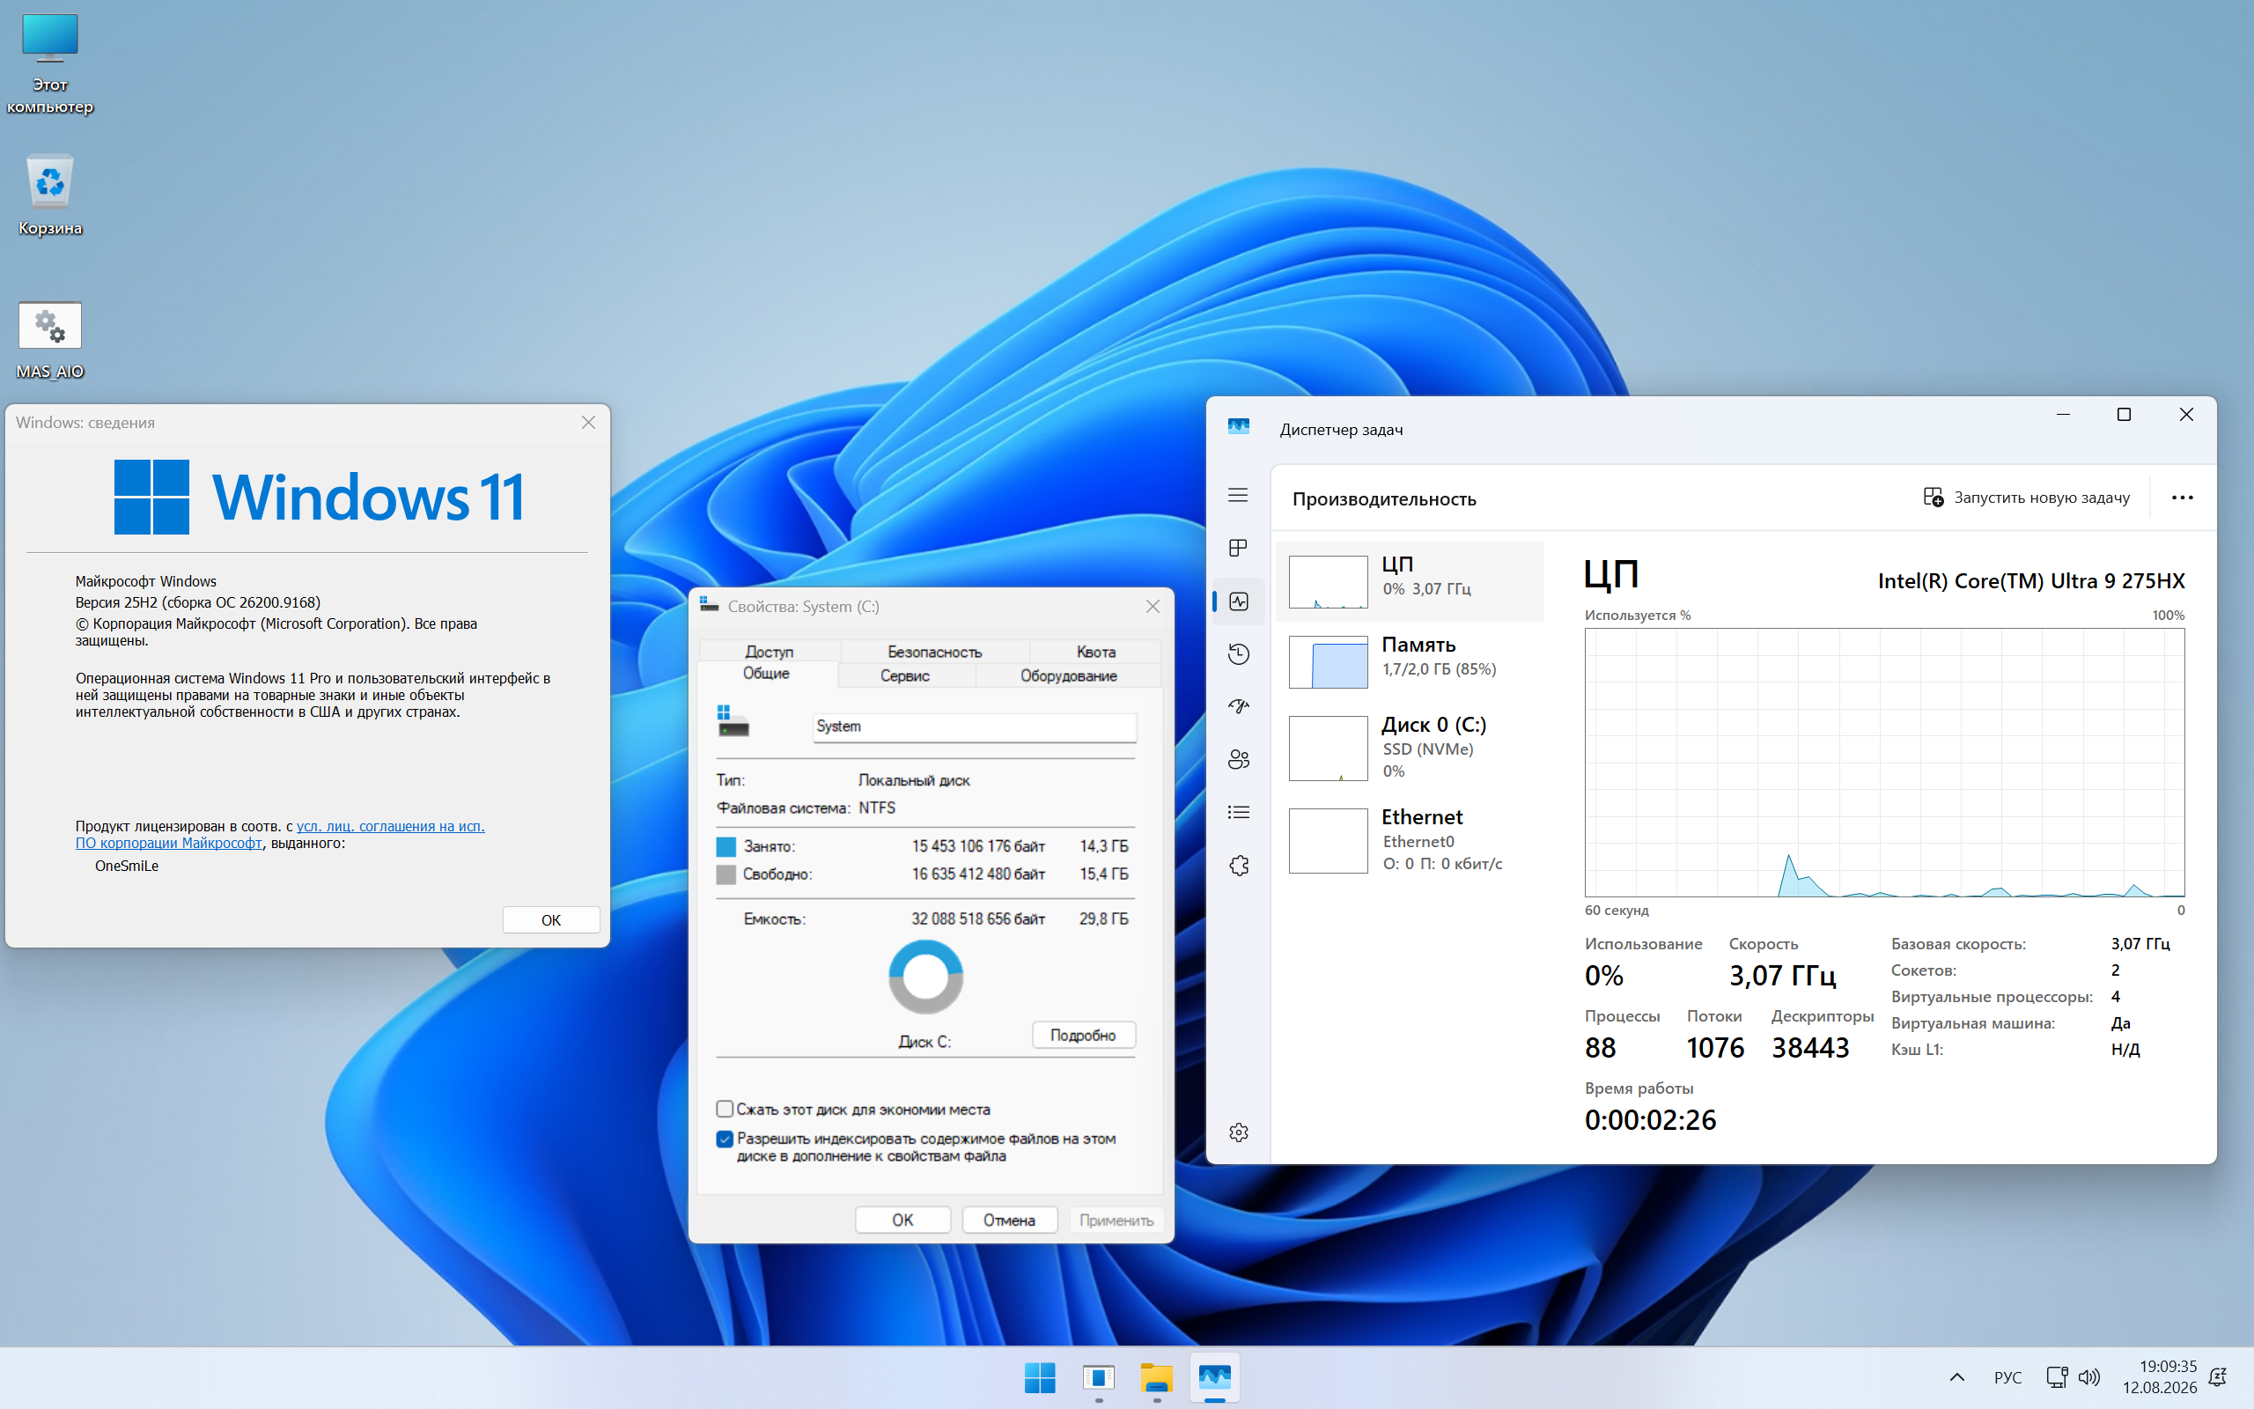Close the Свойства: System (C:) dialog
This screenshot has height=1409, width=2254.
click(x=1153, y=607)
